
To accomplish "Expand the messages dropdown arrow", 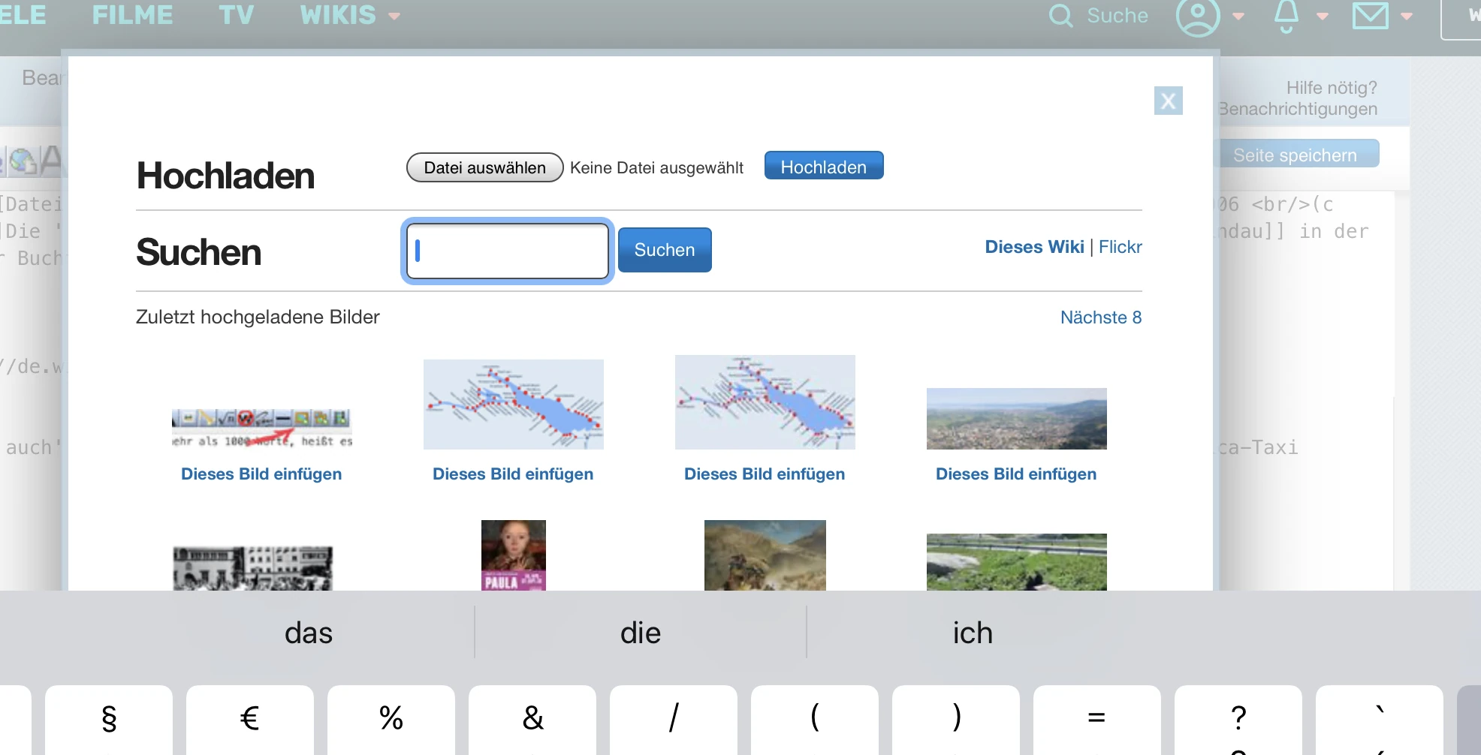I will point(1407,16).
